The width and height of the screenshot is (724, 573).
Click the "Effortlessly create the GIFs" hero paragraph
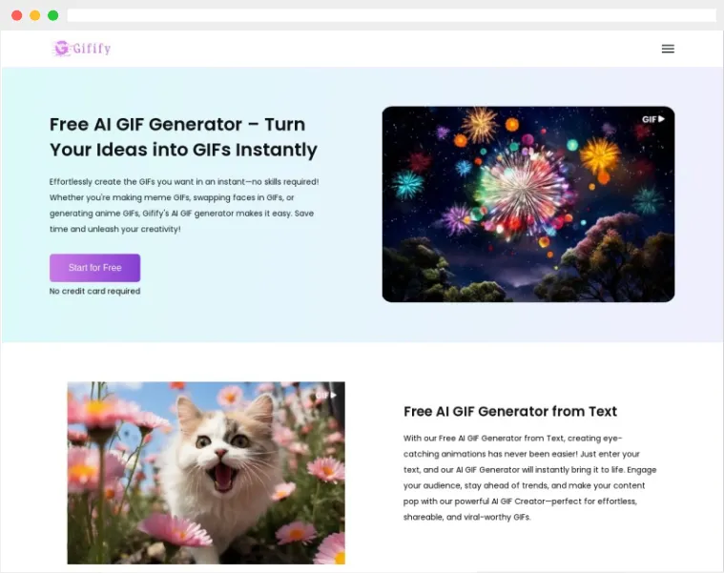tap(184, 205)
